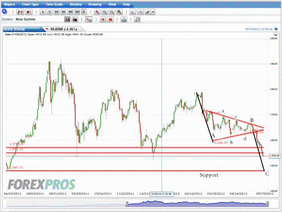
Task: Select the trend line drawing icon
Action: click(140, 12)
